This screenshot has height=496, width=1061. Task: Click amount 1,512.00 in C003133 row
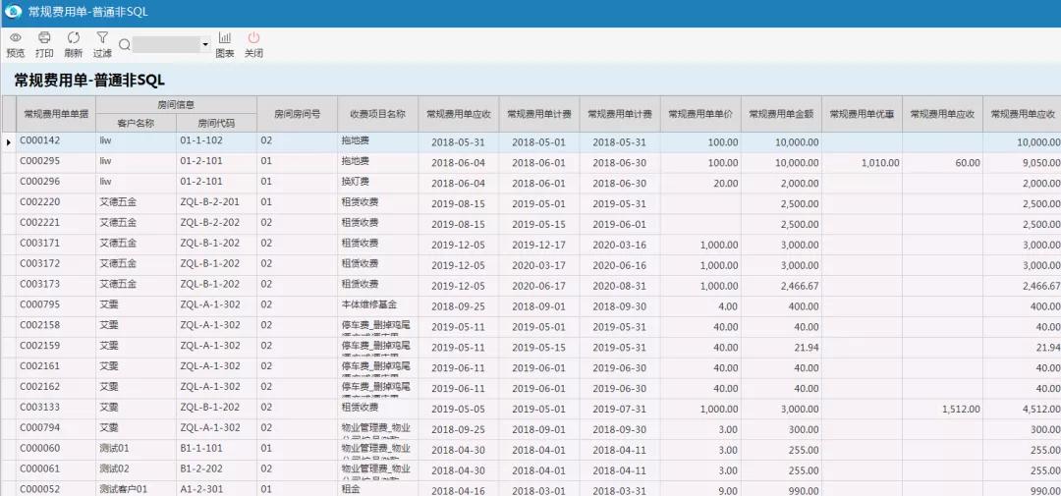tap(960, 408)
